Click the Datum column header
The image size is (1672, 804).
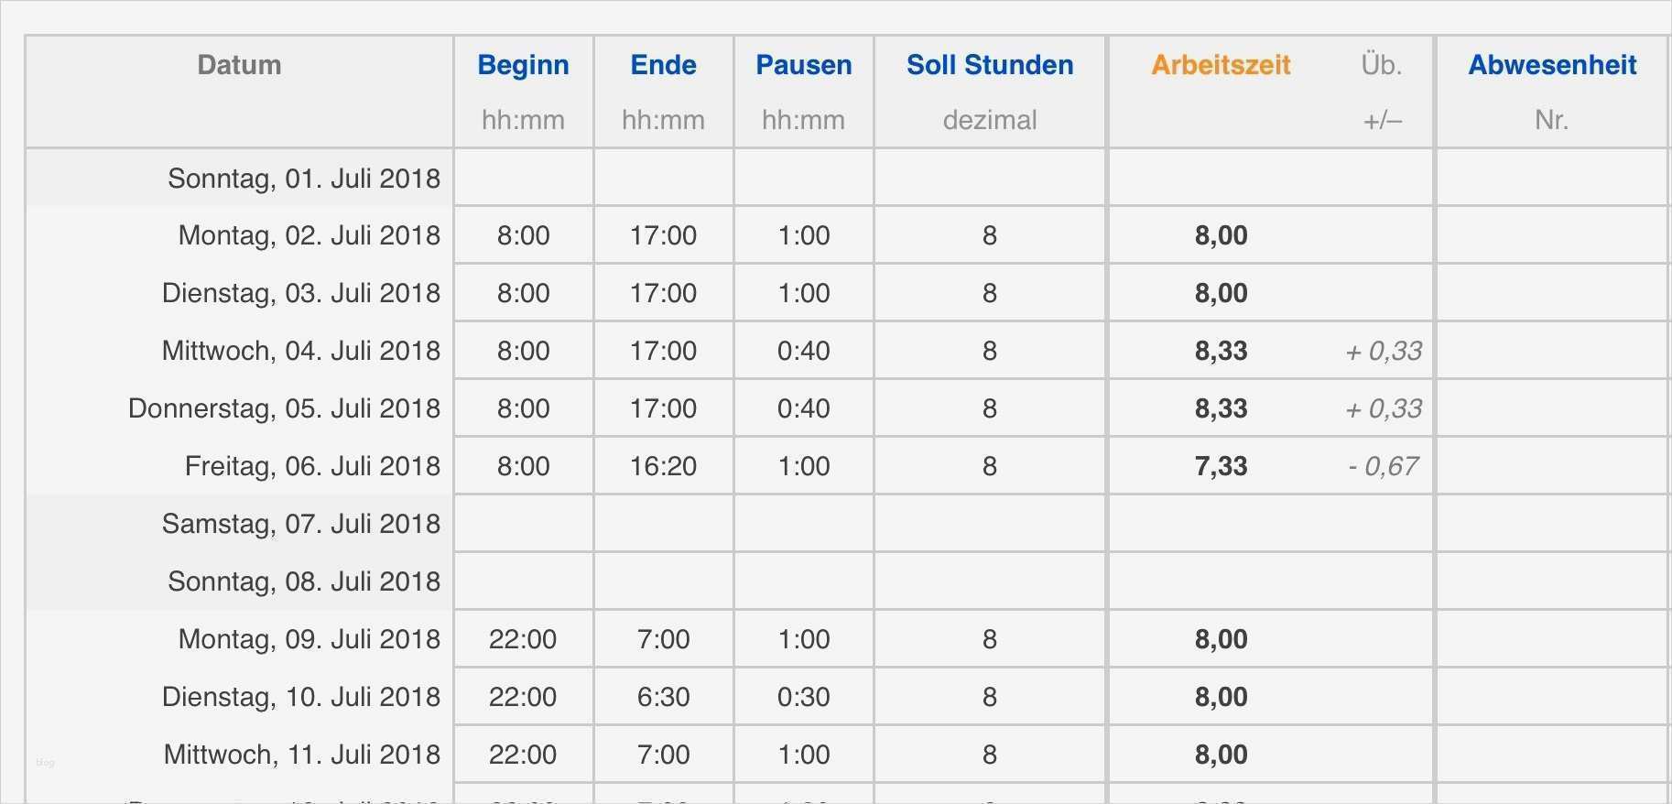239,65
